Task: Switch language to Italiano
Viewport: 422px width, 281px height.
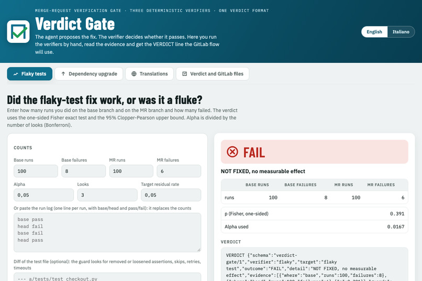Action: [401, 32]
